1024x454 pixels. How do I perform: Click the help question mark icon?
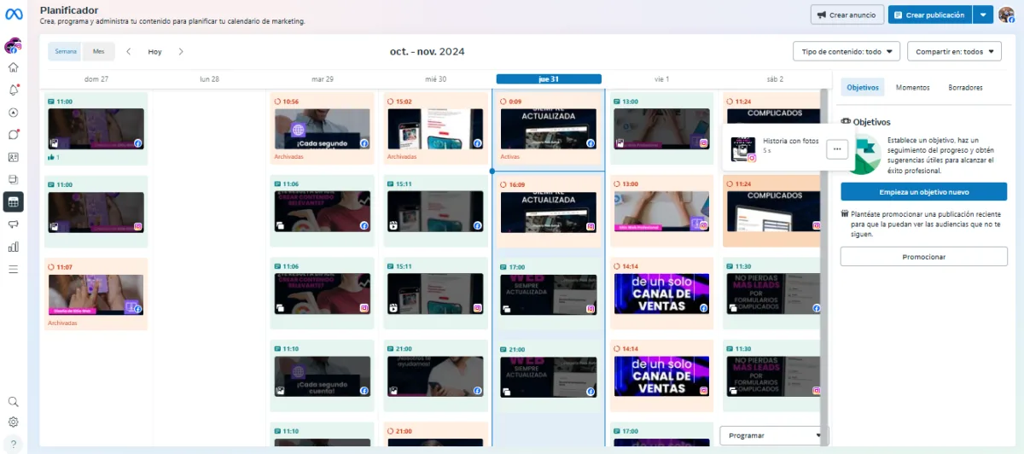[13, 443]
